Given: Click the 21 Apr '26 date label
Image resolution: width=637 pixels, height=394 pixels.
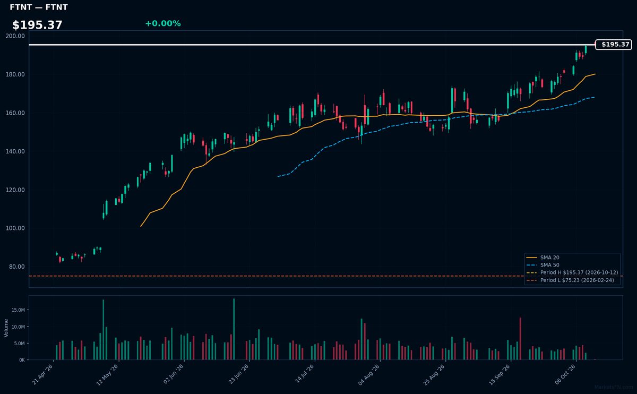Looking at the screenshot, I should [x=43, y=375].
